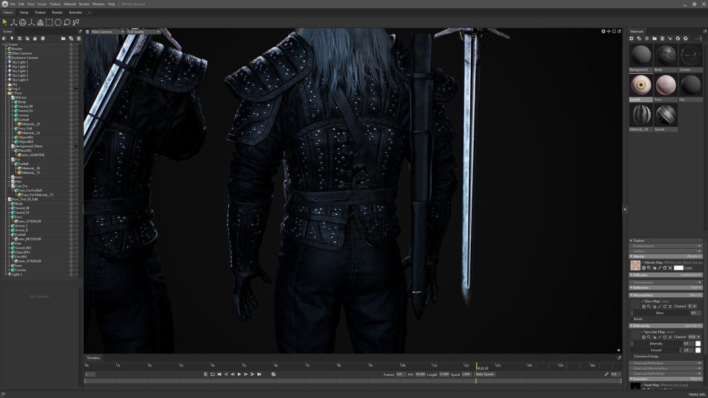Add a new light in Scene panel
Screen dimensions: 708x398
pyautogui.click(x=12, y=39)
